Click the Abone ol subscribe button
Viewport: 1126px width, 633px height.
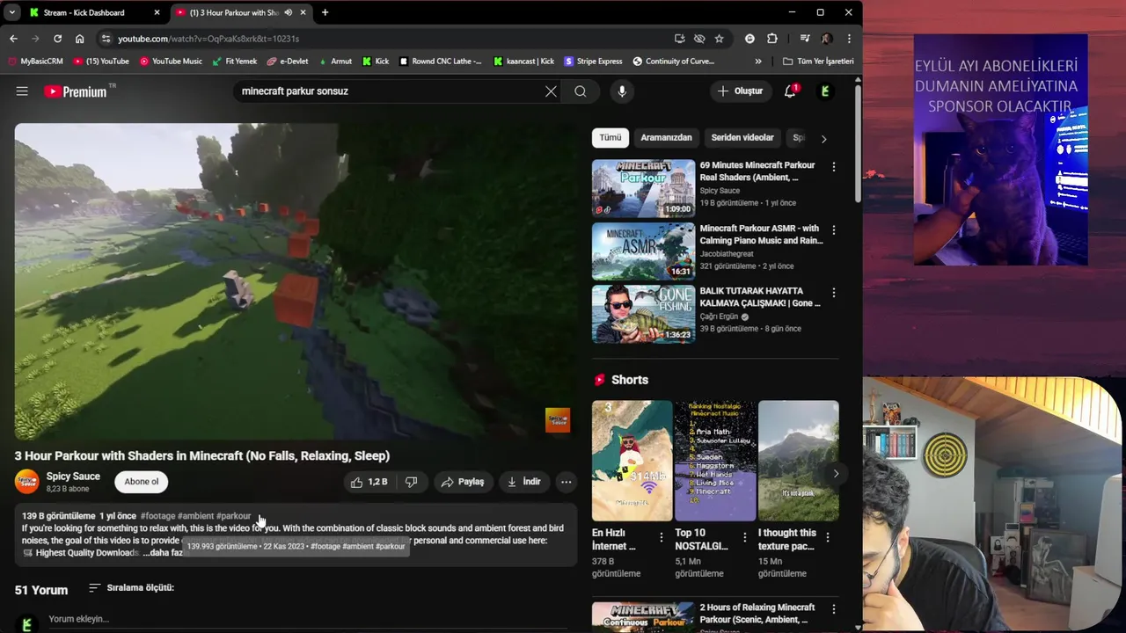pyautogui.click(x=142, y=482)
